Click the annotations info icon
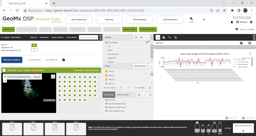 [63, 60]
